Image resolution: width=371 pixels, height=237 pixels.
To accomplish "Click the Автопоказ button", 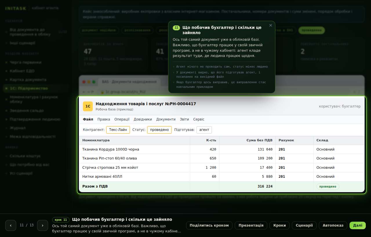I will click(x=333, y=225).
